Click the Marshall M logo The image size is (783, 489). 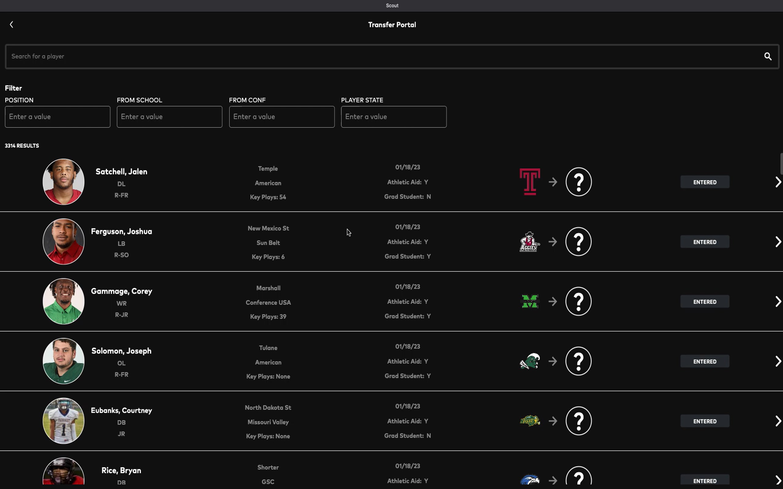[x=530, y=301]
